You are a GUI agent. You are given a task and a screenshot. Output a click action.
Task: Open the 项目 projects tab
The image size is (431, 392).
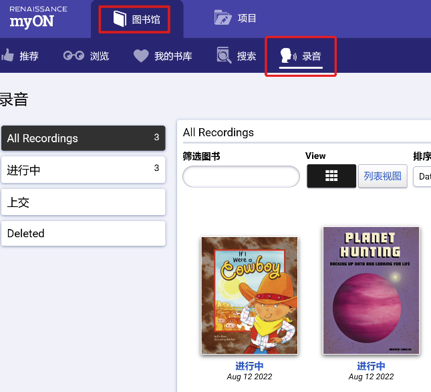point(235,18)
